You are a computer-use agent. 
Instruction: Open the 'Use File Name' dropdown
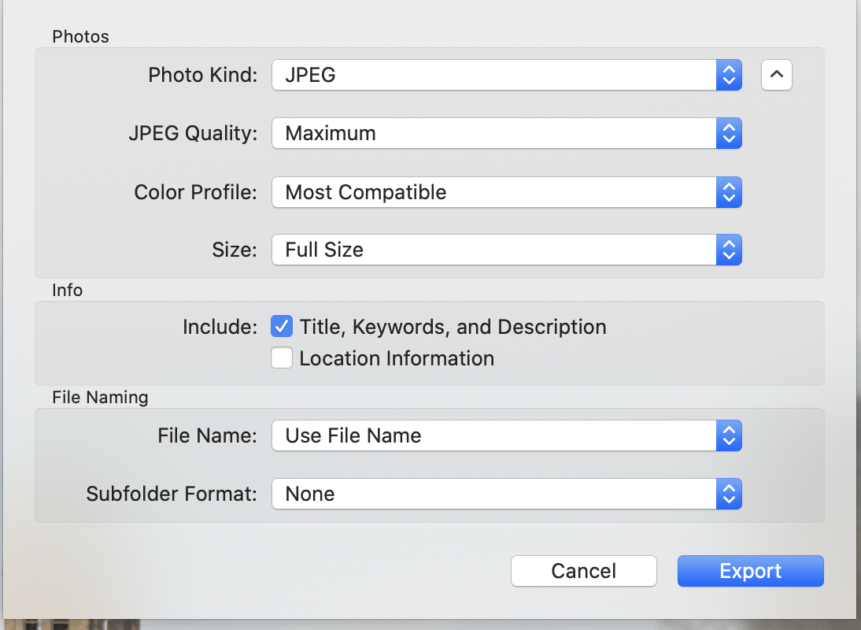point(494,435)
